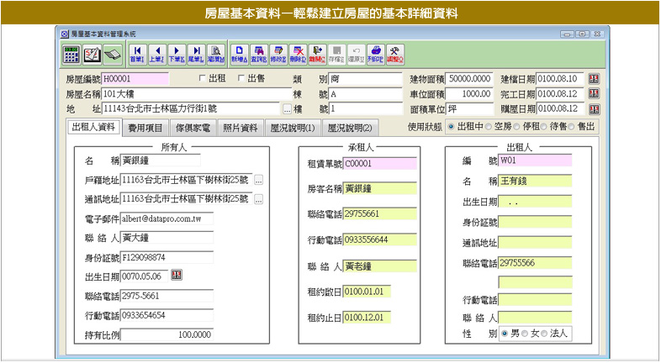
Task: Open lookup button next to 戶籍地址
Action: 258,181
